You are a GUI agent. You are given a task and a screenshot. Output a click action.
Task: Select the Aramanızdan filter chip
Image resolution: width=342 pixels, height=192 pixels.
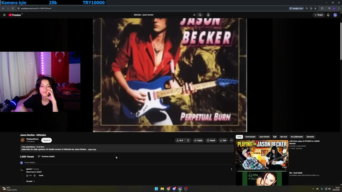click(250, 137)
